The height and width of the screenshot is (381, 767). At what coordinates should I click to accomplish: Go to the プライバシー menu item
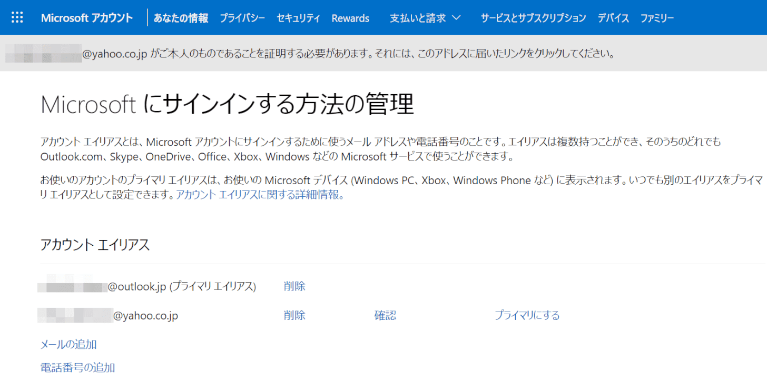(242, 18)
